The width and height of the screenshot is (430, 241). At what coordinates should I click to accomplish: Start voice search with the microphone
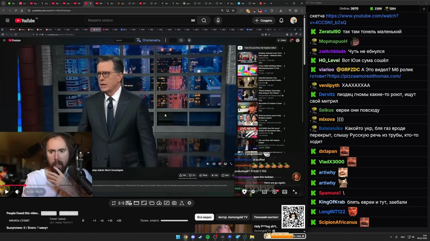[218, 20]
